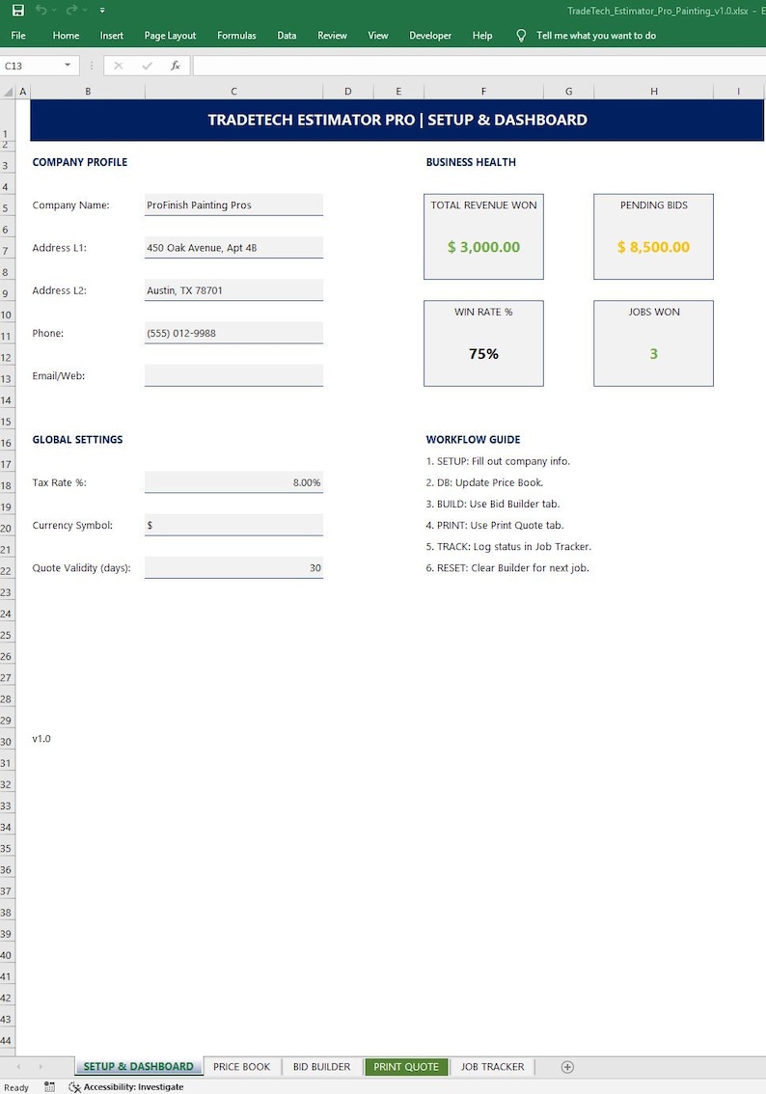766x1094 pixels.
Task: Select column B header
Action: 88,92
